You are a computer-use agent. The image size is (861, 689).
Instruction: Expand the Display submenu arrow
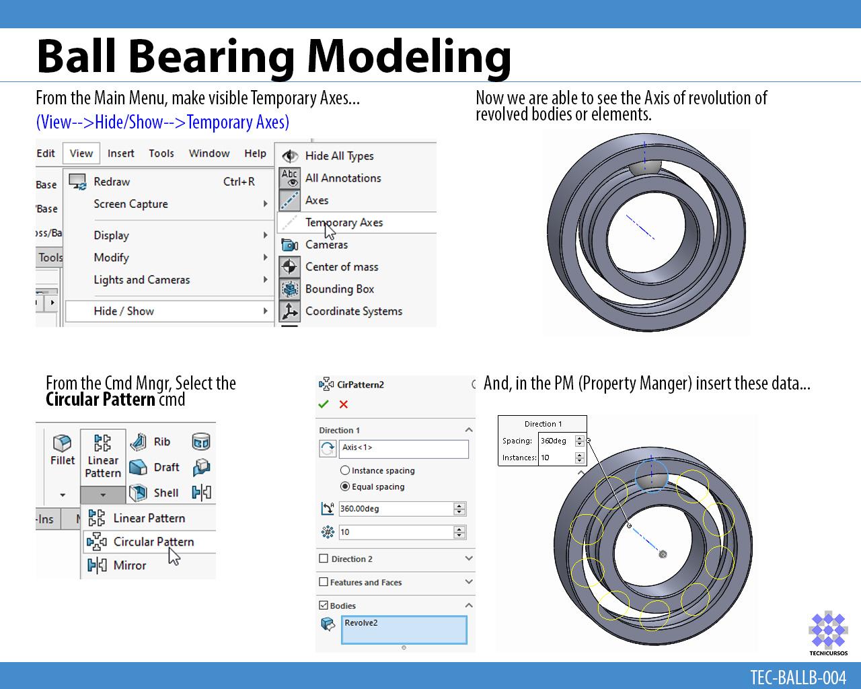(x=265, y=235)
